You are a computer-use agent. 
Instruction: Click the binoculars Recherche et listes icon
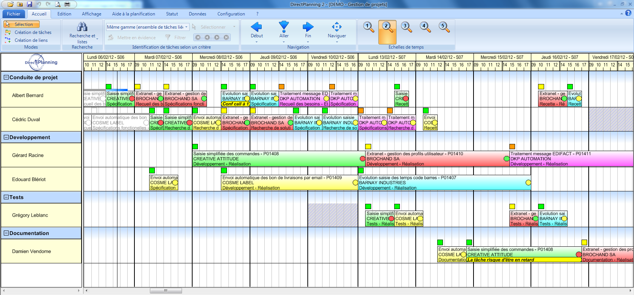(82, 27)
